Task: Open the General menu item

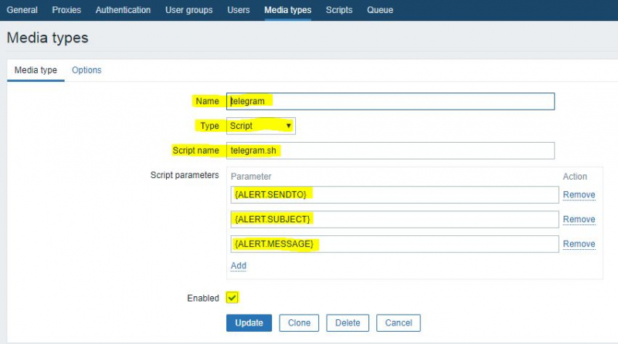Action: [x=22, y=10]
